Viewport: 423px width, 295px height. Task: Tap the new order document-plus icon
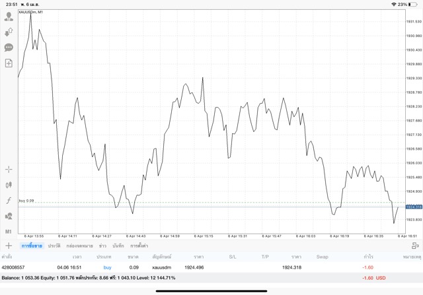tap(9, 63)
